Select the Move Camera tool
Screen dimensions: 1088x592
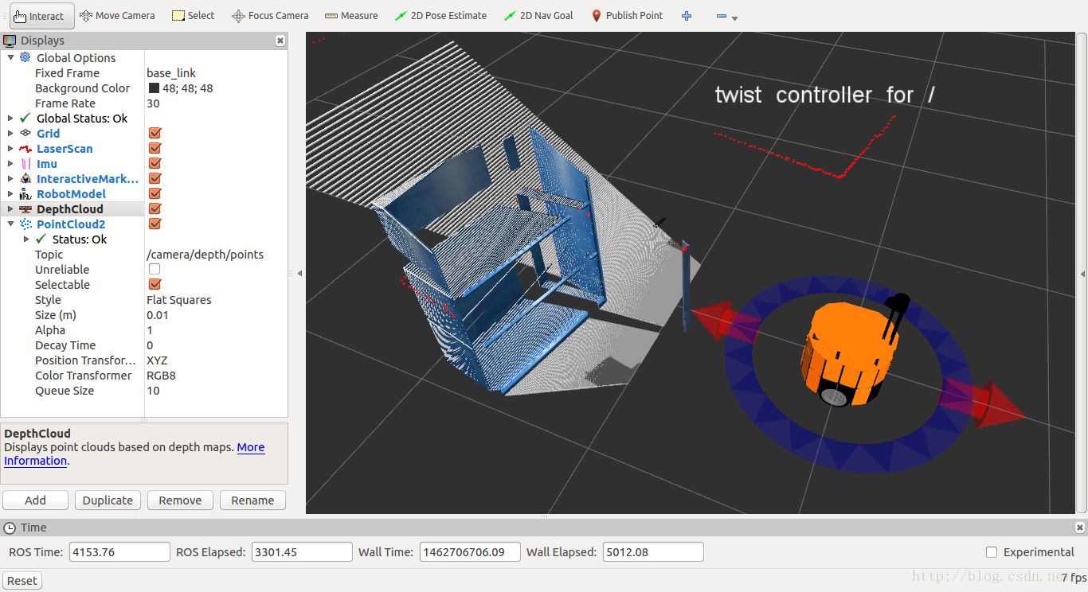116,15
